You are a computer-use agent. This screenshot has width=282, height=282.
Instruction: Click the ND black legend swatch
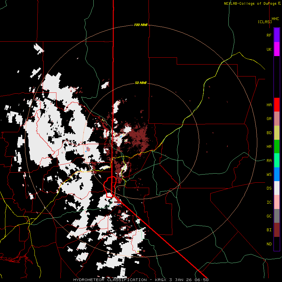pos(277,244)
